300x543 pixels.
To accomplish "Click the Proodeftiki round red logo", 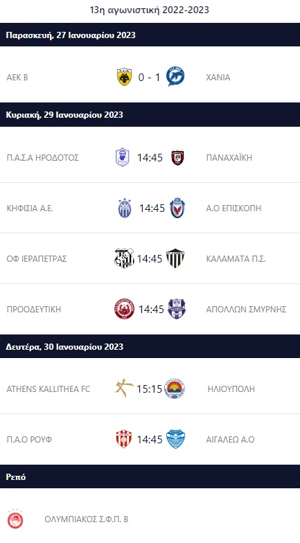I will (x=125, y=309).
